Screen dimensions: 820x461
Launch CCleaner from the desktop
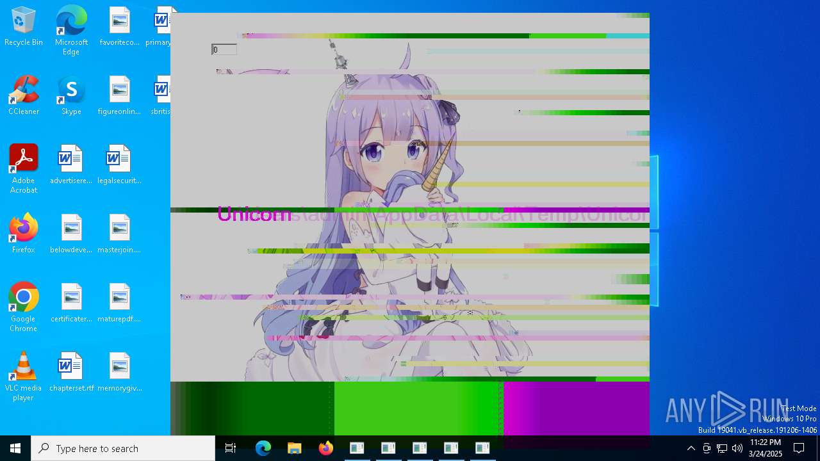click(24, 95)
